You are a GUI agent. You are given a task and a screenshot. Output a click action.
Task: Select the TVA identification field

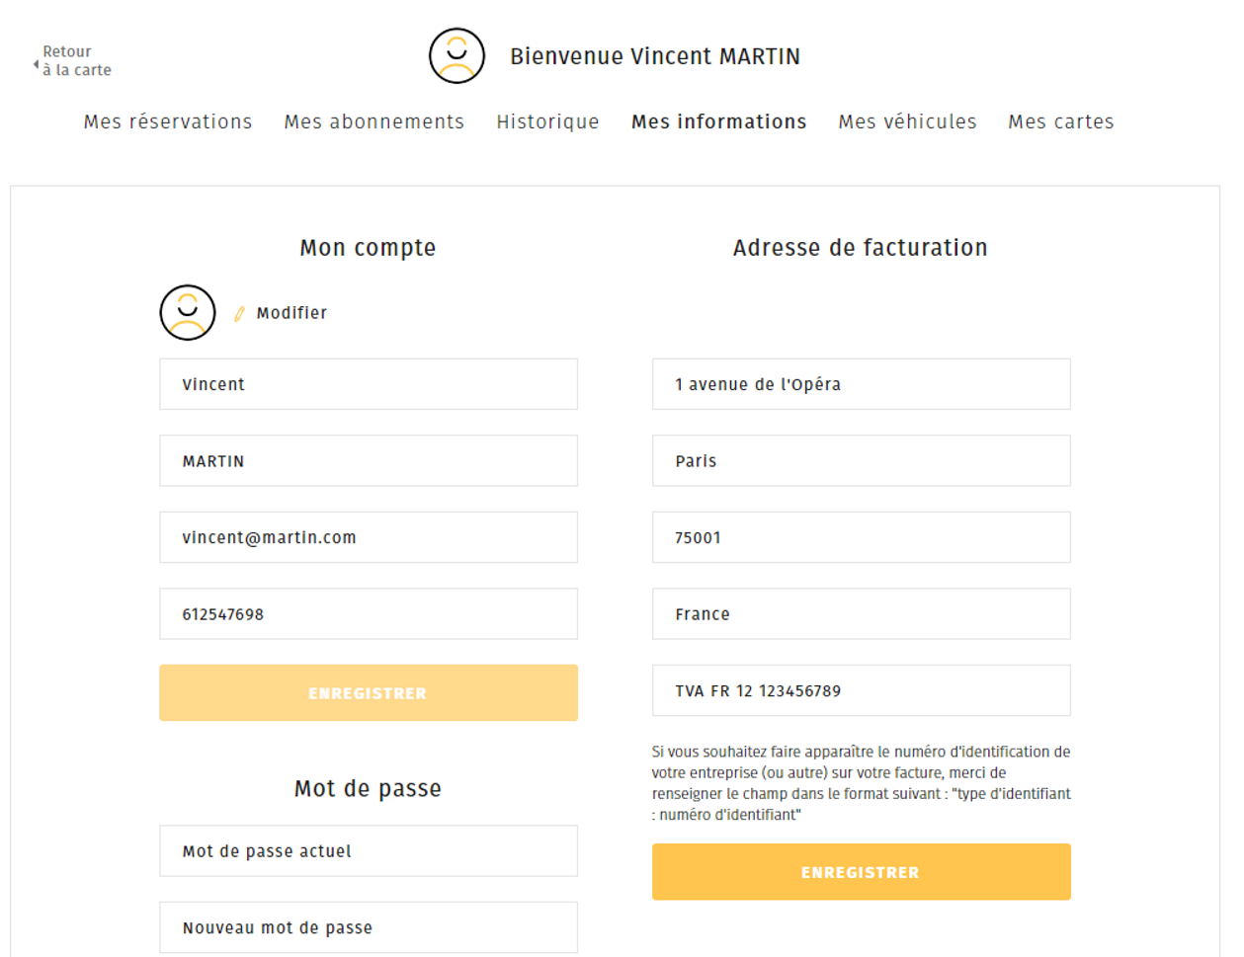(860, 690)
